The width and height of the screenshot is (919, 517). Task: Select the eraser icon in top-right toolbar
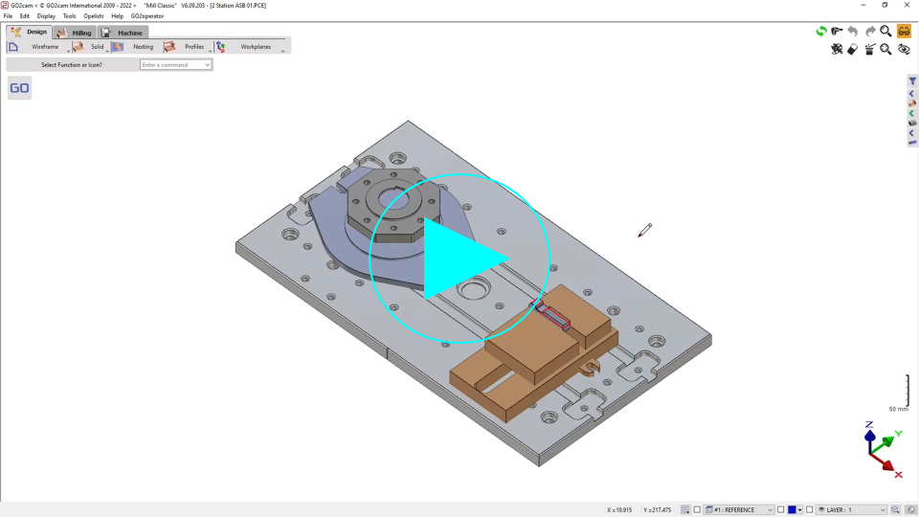[x=853, y=49]
